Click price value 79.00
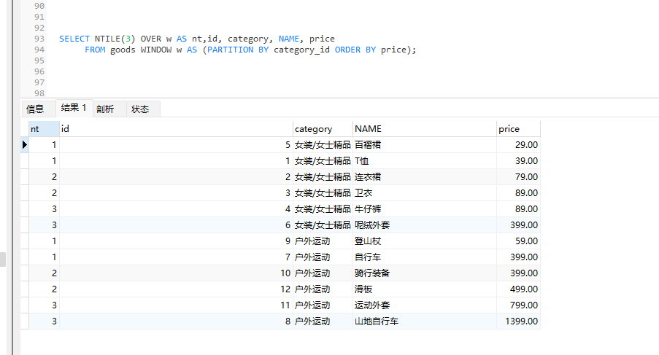This screenshot has width=659, height=355. click(518, 176)
